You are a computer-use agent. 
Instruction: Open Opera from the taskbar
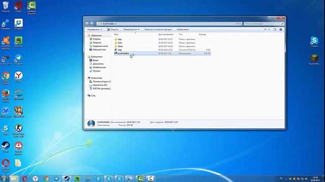click(25, 178)
